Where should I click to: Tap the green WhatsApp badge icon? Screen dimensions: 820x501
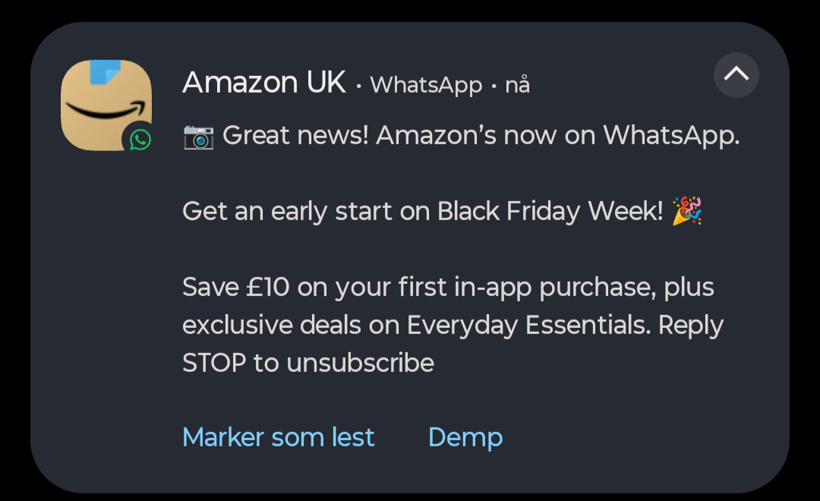click(140, 140)
